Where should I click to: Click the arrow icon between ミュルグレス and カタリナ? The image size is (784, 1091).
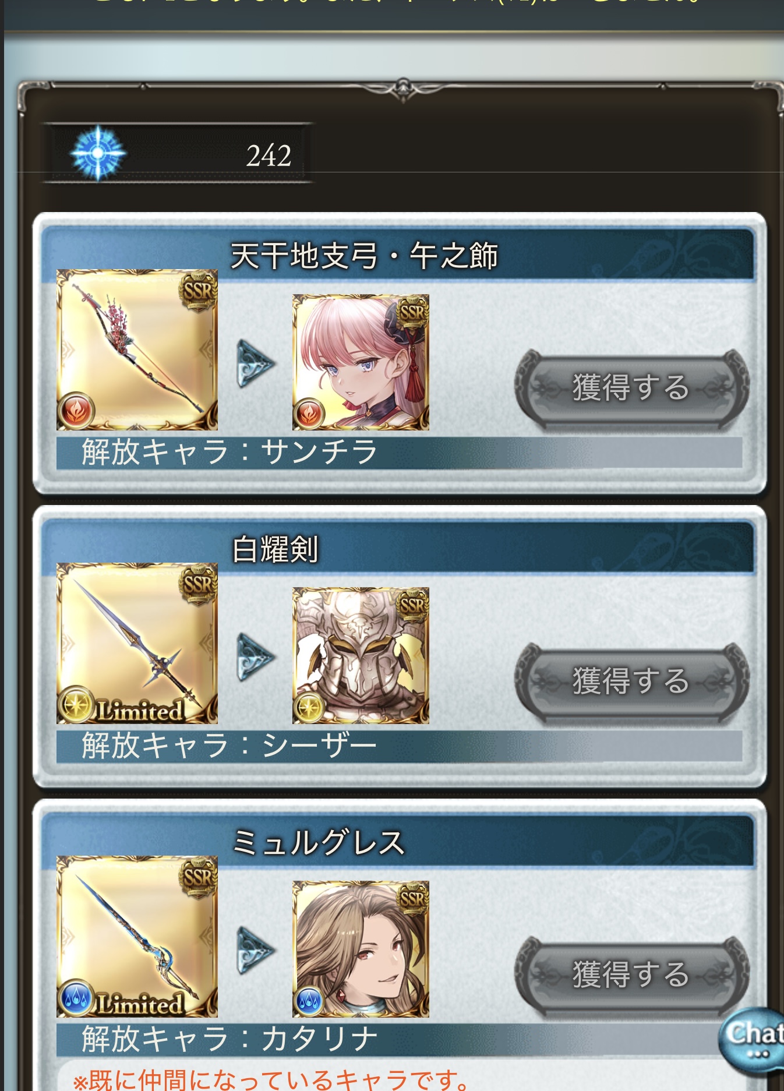[x=255, y=951]
